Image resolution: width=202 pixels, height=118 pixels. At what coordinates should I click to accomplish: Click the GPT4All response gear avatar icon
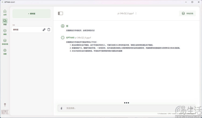[62, 38]
